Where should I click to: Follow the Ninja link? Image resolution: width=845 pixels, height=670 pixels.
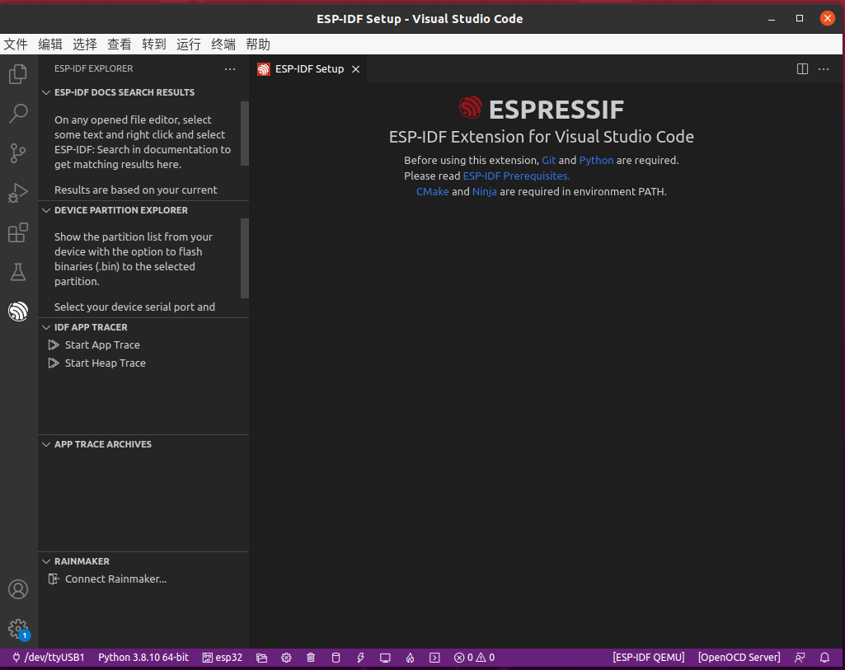click(485, 192)
